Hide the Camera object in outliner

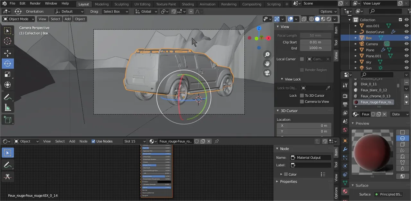point(407,44)
